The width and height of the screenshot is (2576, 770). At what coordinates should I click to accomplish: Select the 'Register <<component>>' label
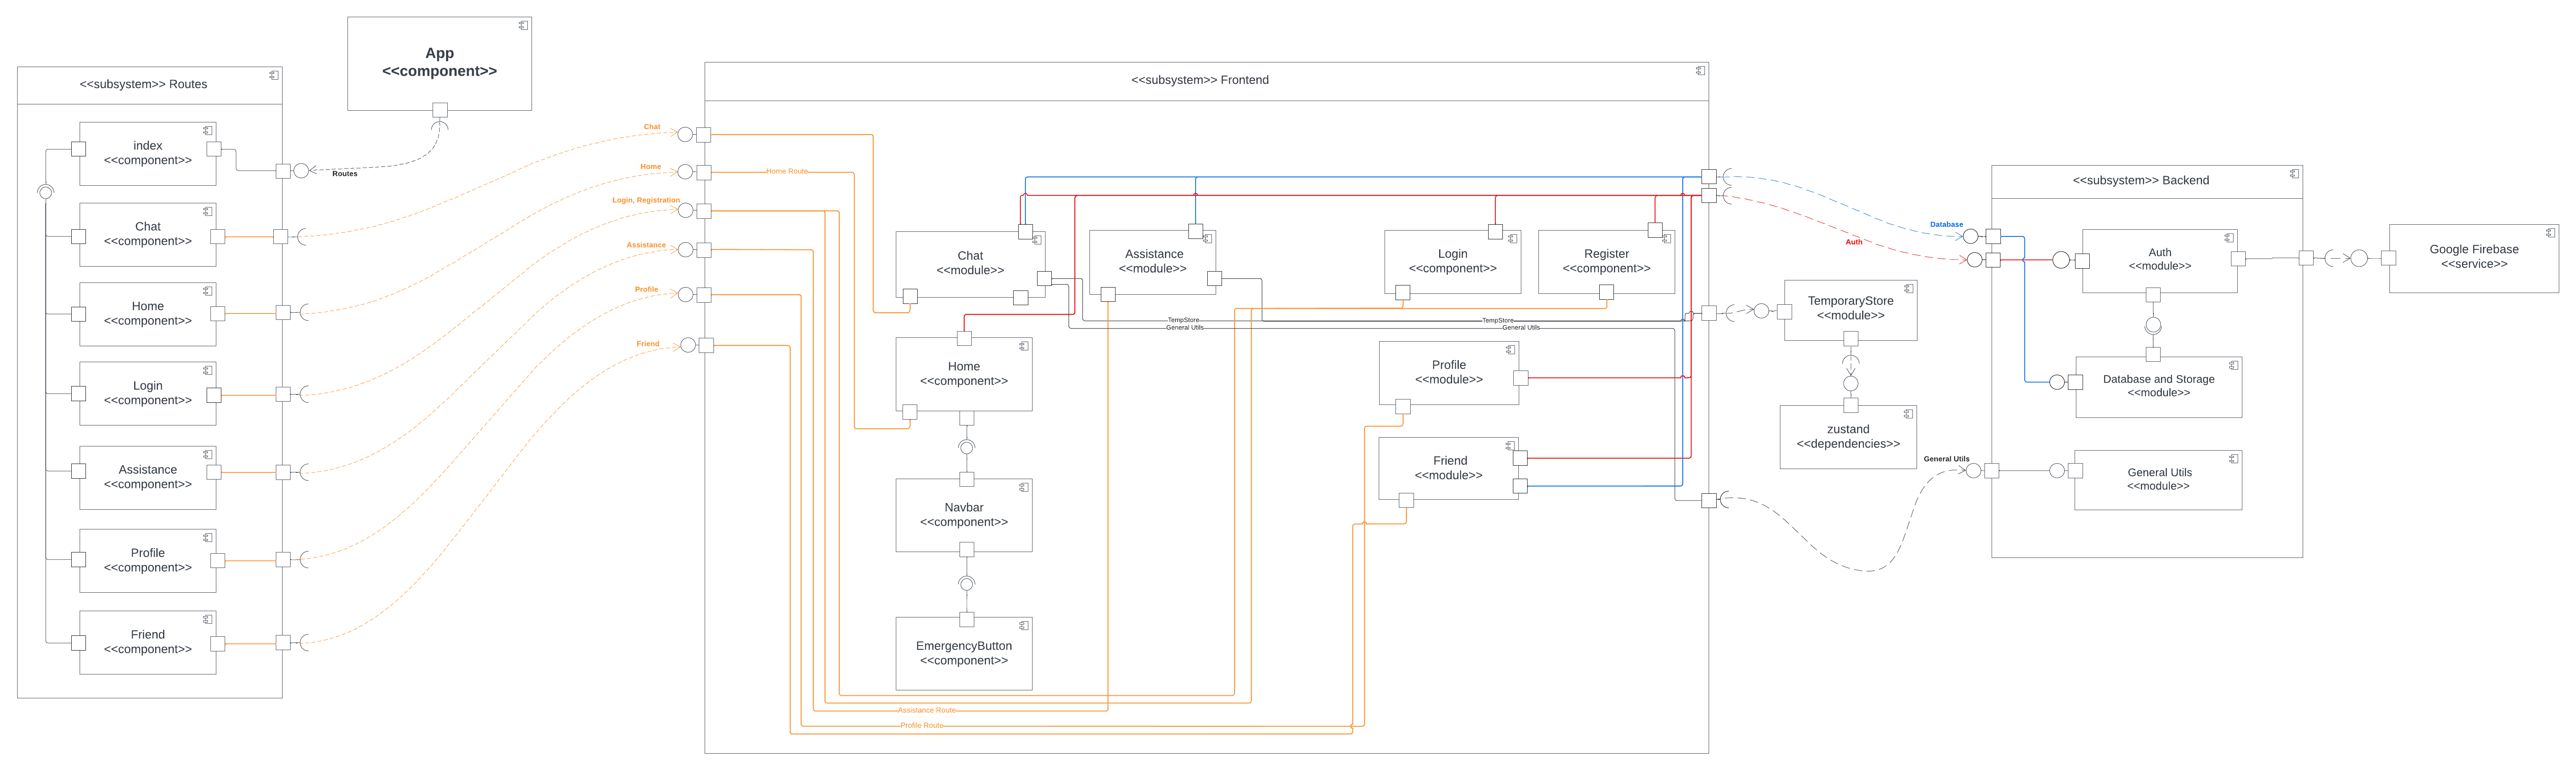[x=1606, y=261]
